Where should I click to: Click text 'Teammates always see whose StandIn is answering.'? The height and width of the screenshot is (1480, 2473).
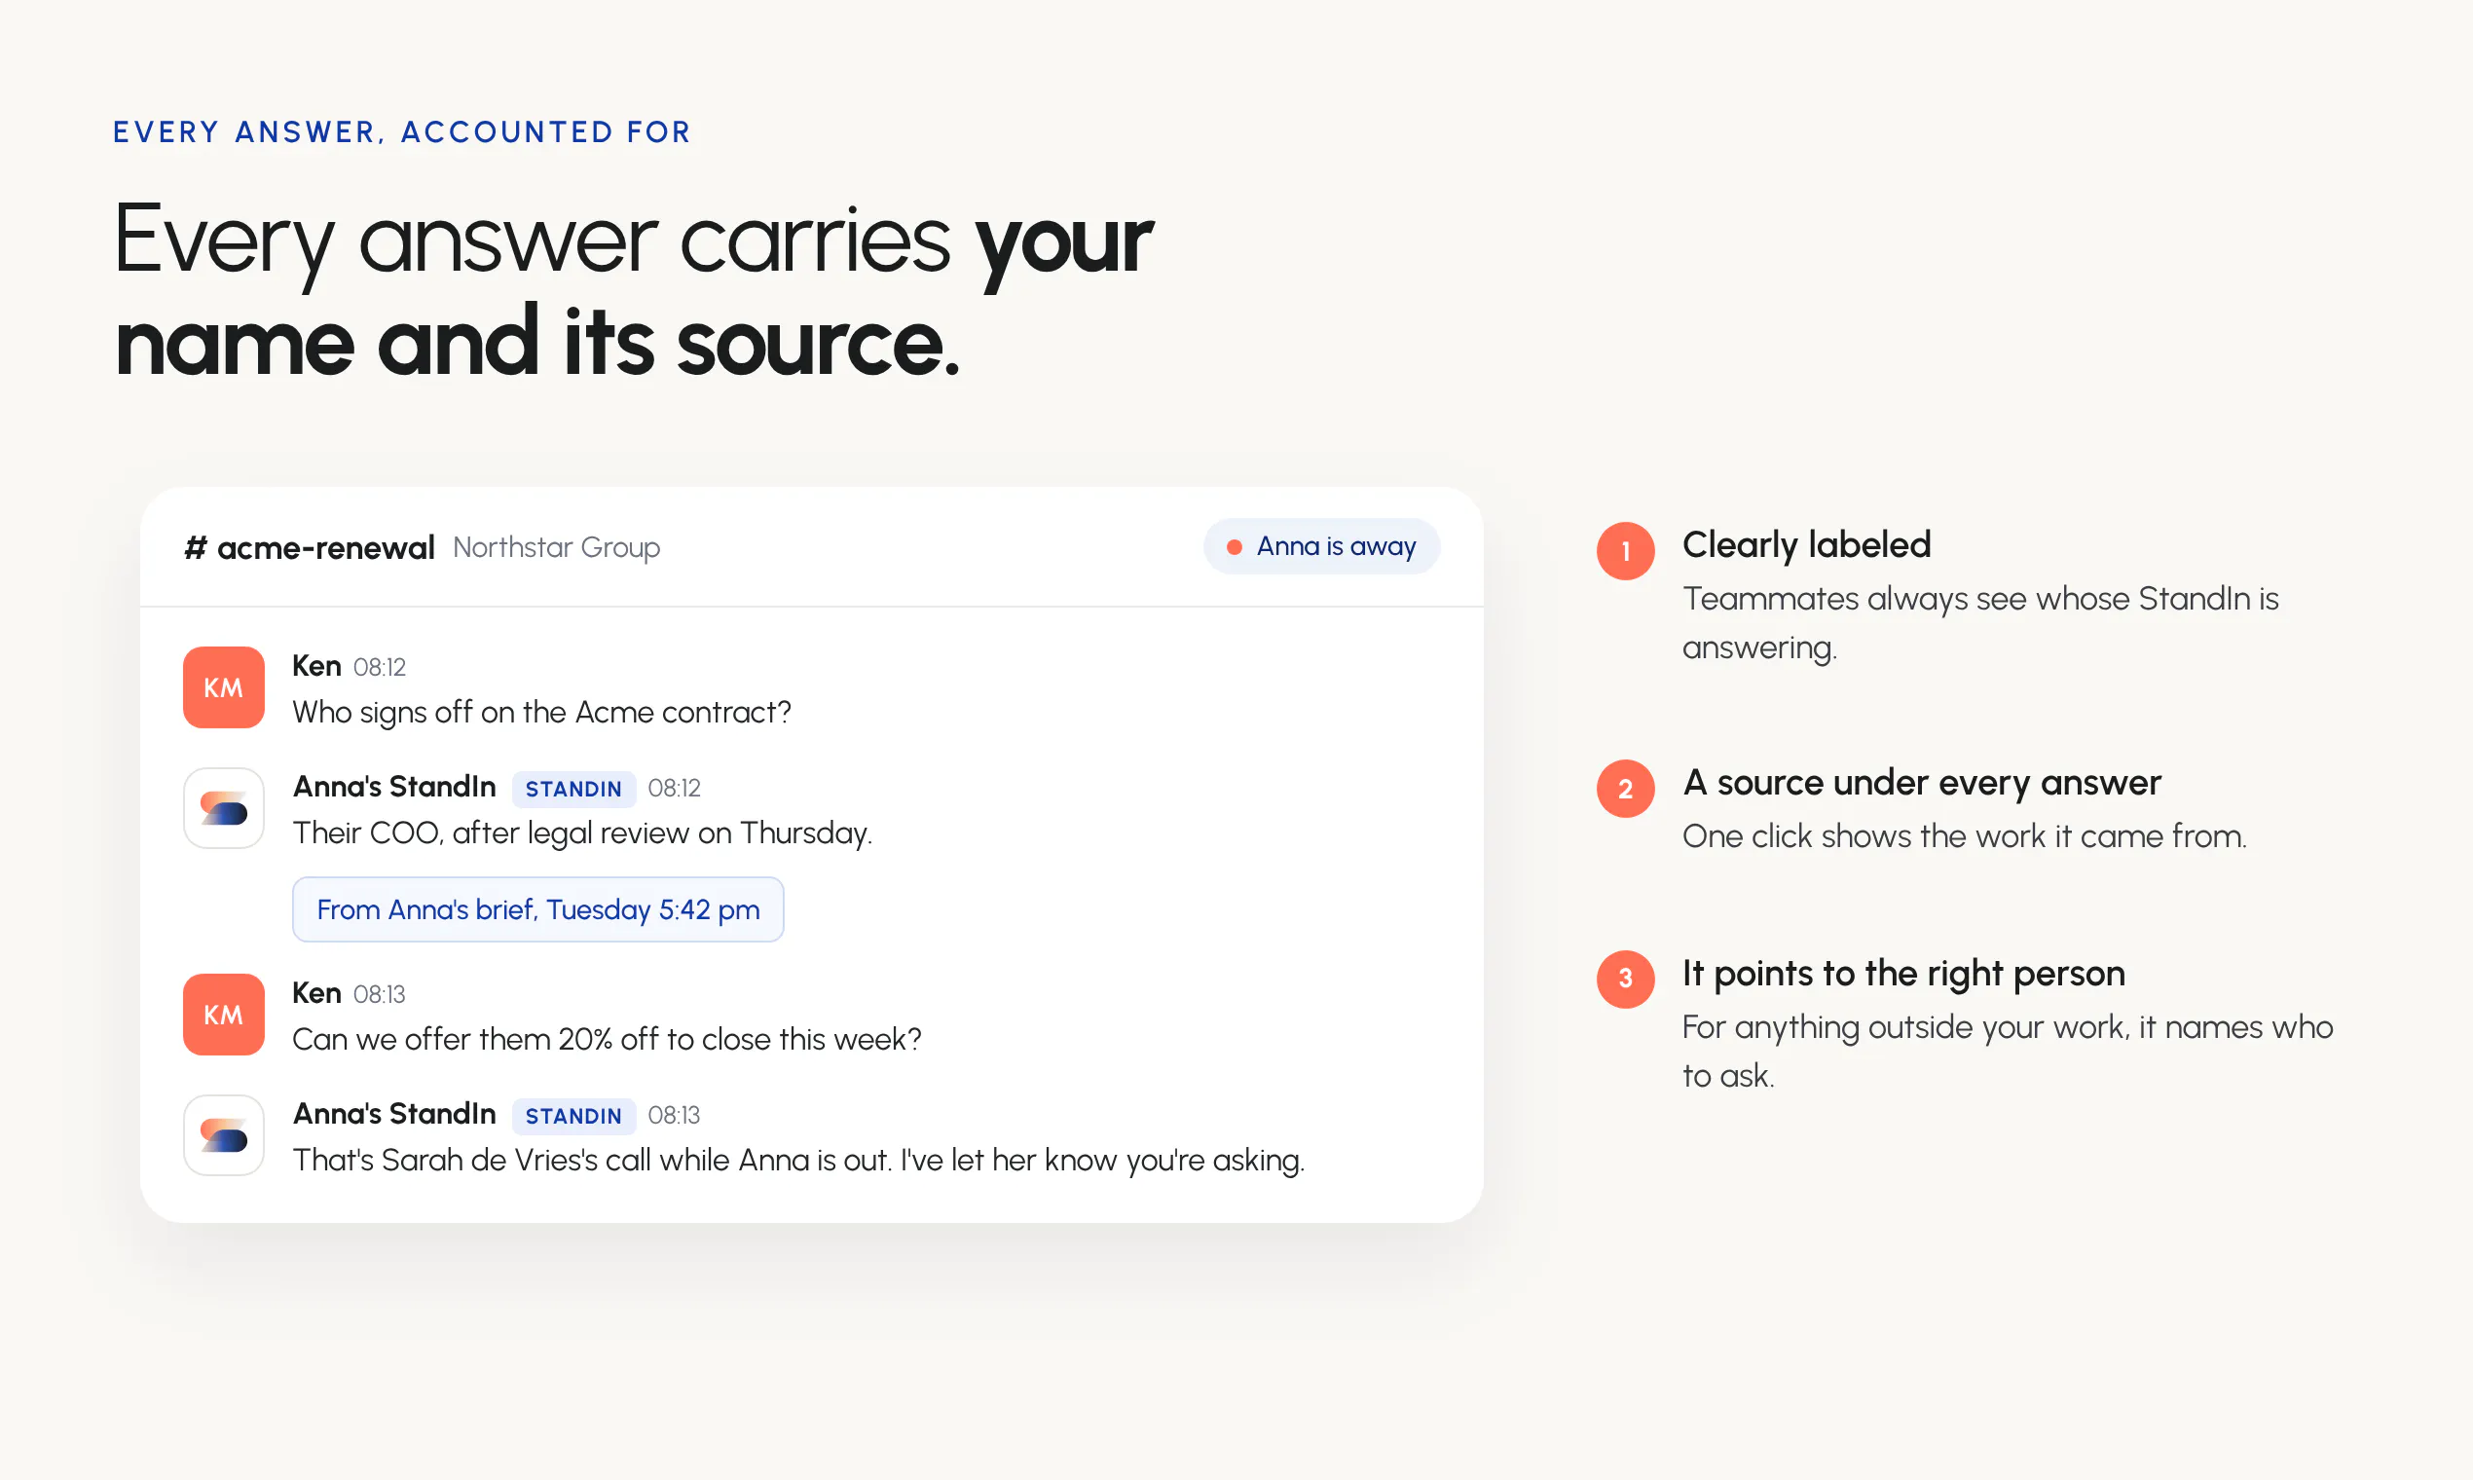pos(1980,622)
